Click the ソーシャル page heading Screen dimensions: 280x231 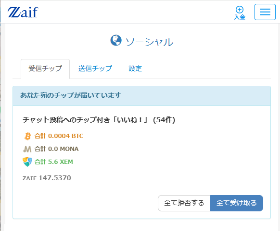(149, 42)
